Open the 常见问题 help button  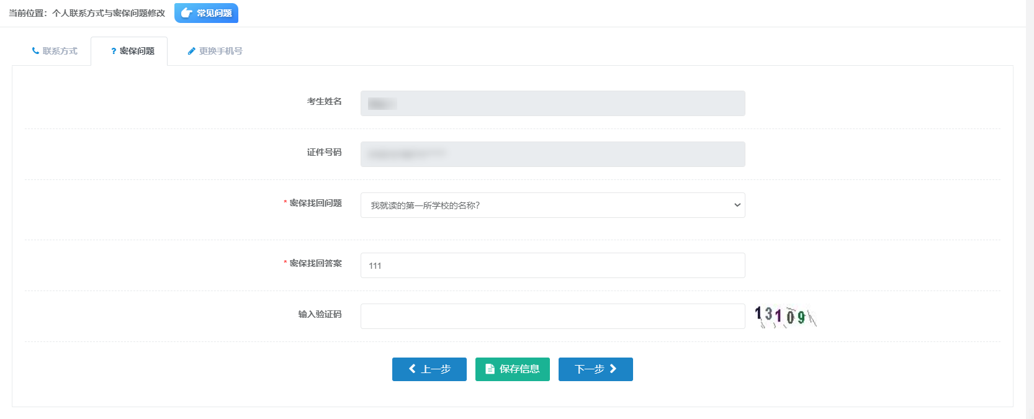point(206,13)
